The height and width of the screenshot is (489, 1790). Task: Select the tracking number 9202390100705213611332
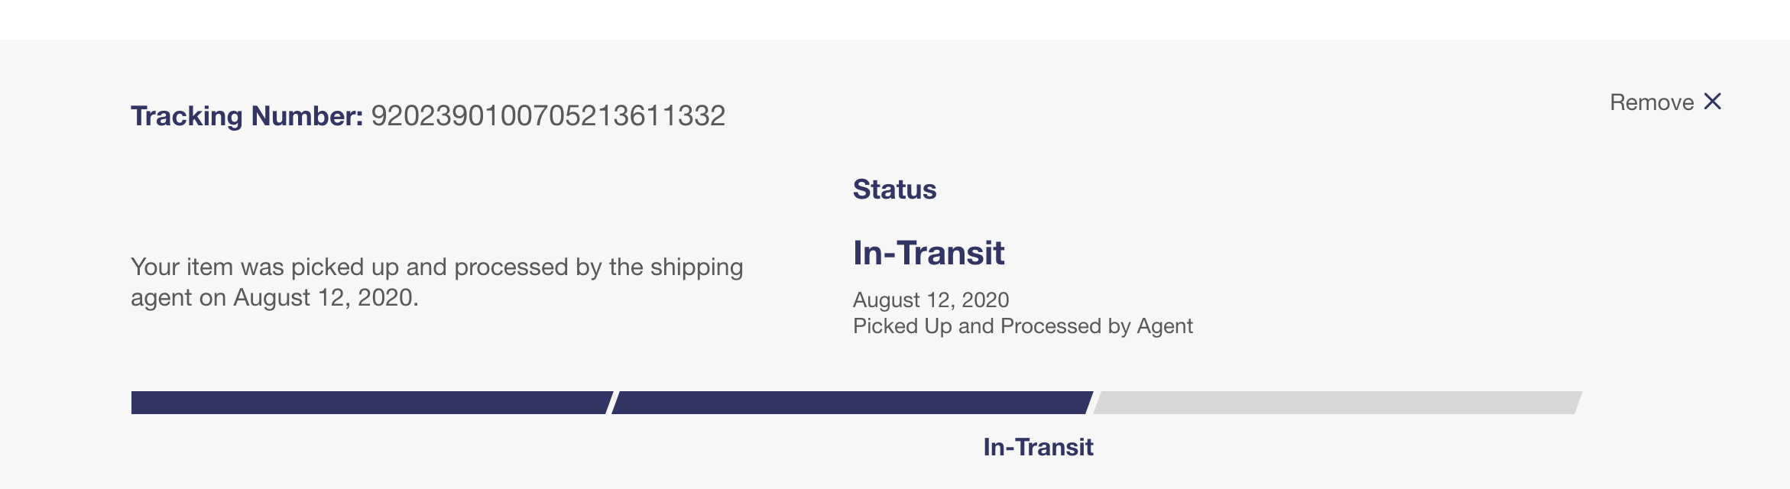548,116
